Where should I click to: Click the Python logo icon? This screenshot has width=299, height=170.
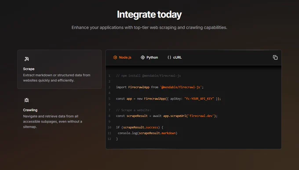point(142,58)
